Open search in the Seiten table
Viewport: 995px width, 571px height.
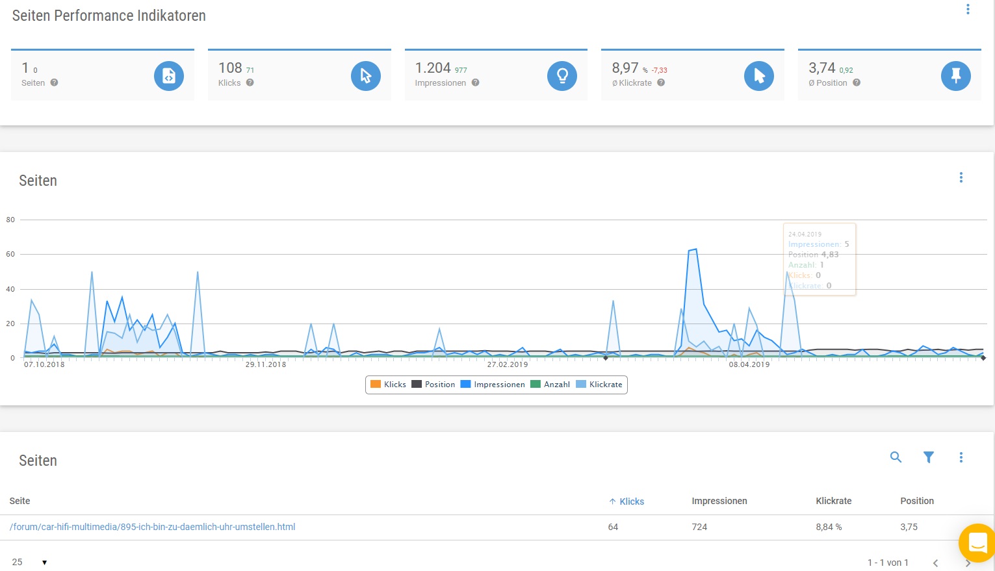pos(896,457)
